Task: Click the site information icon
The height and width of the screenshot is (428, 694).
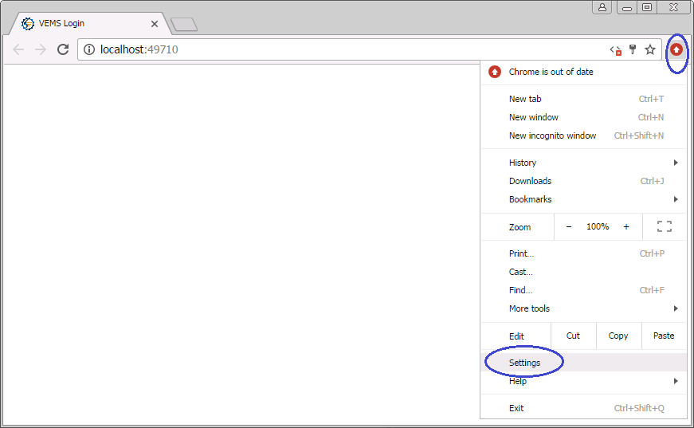Action: click(89, 49)
